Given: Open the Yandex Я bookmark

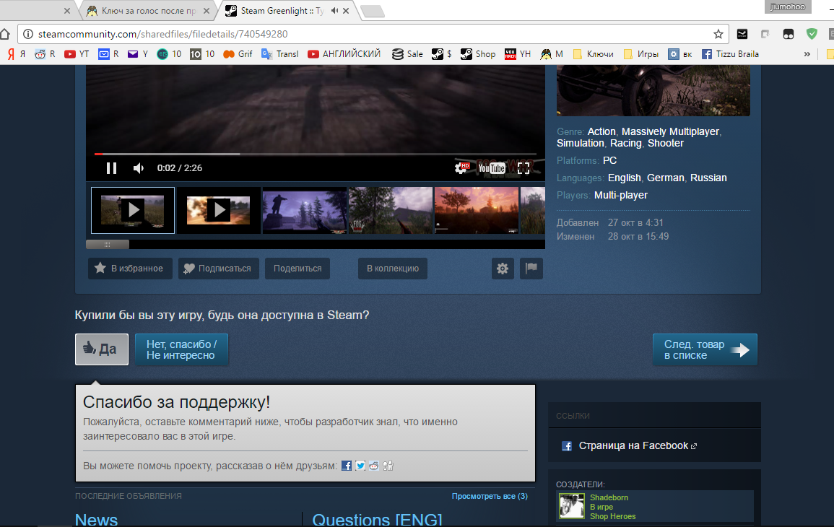Looking at the screenshot, I should pyautogui.click(x=17, y=53).
